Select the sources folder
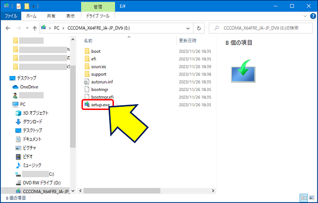 [x=99, y=67]
